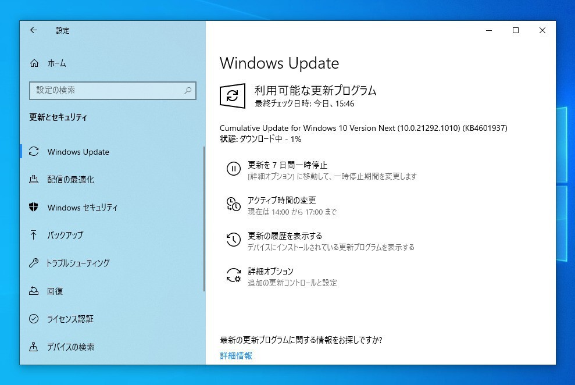Open 配信の最適化 delivery optimization icon
Viewport: 575px width, 385px height.
34,179
